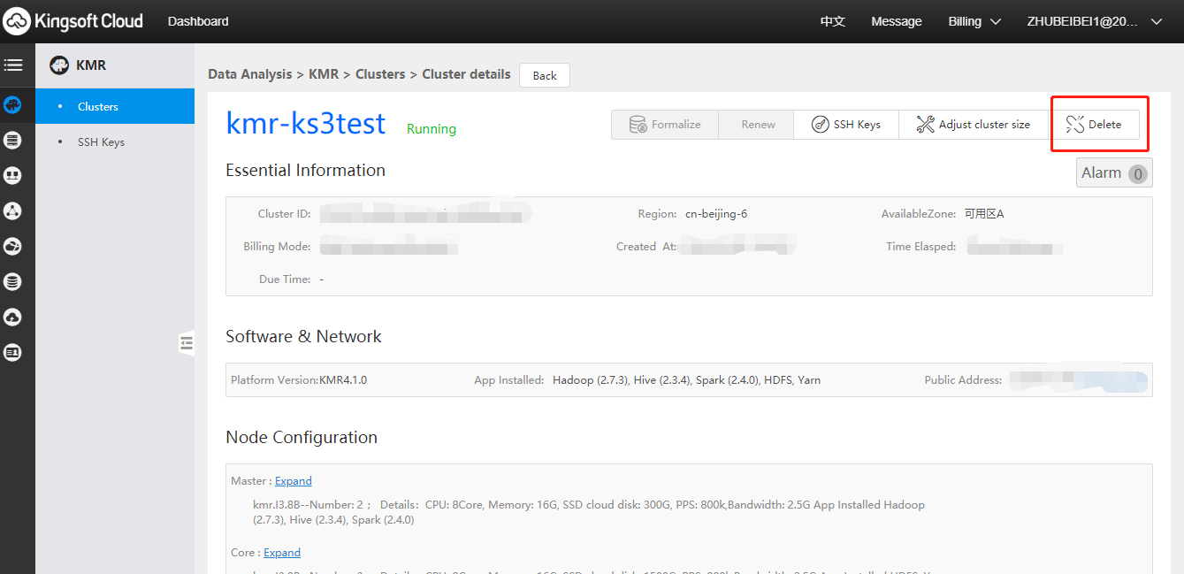This screenshot has height=574, width=1184.
Task: Click the Cluster ID label
Action: [x=284, y=214]
